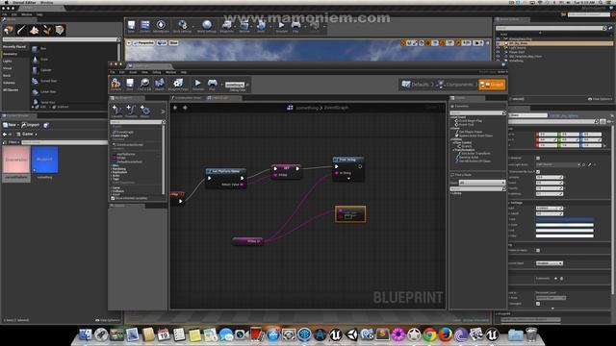
Task: Open the Asset menu in blueprint editor
Action: click(133, 73)
